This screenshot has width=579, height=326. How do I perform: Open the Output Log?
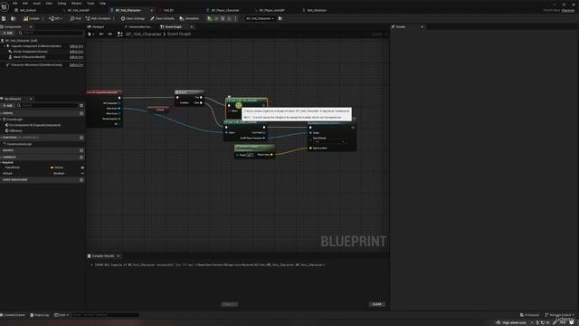point(40,315)
